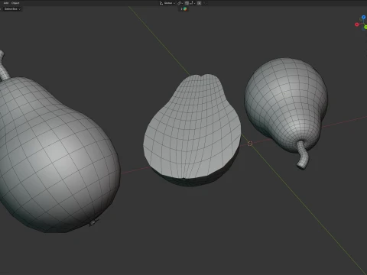Open the pivot point dropdown
This screenshot has width=367, height=275.
tap(180, 3)
